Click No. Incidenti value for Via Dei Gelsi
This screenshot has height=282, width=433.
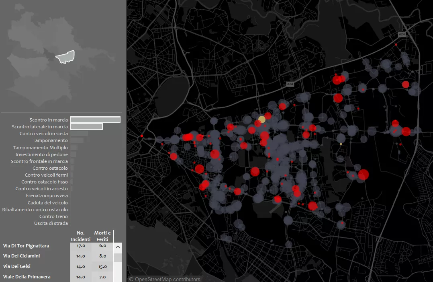81,267
